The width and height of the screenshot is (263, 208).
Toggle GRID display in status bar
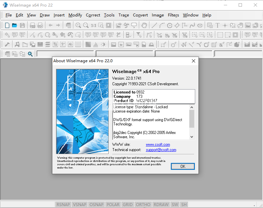[127, 205]
